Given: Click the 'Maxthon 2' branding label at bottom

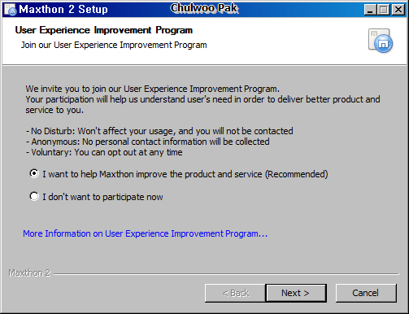Looking at the screenshot, I should [x=29, y=273].
